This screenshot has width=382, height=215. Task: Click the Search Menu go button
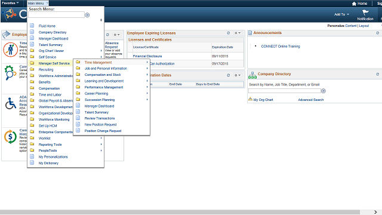coord(87,15)
